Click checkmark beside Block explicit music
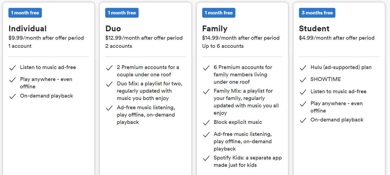This screenshot has height=175, width=390. pyautogui.click(x=206, y=123)
